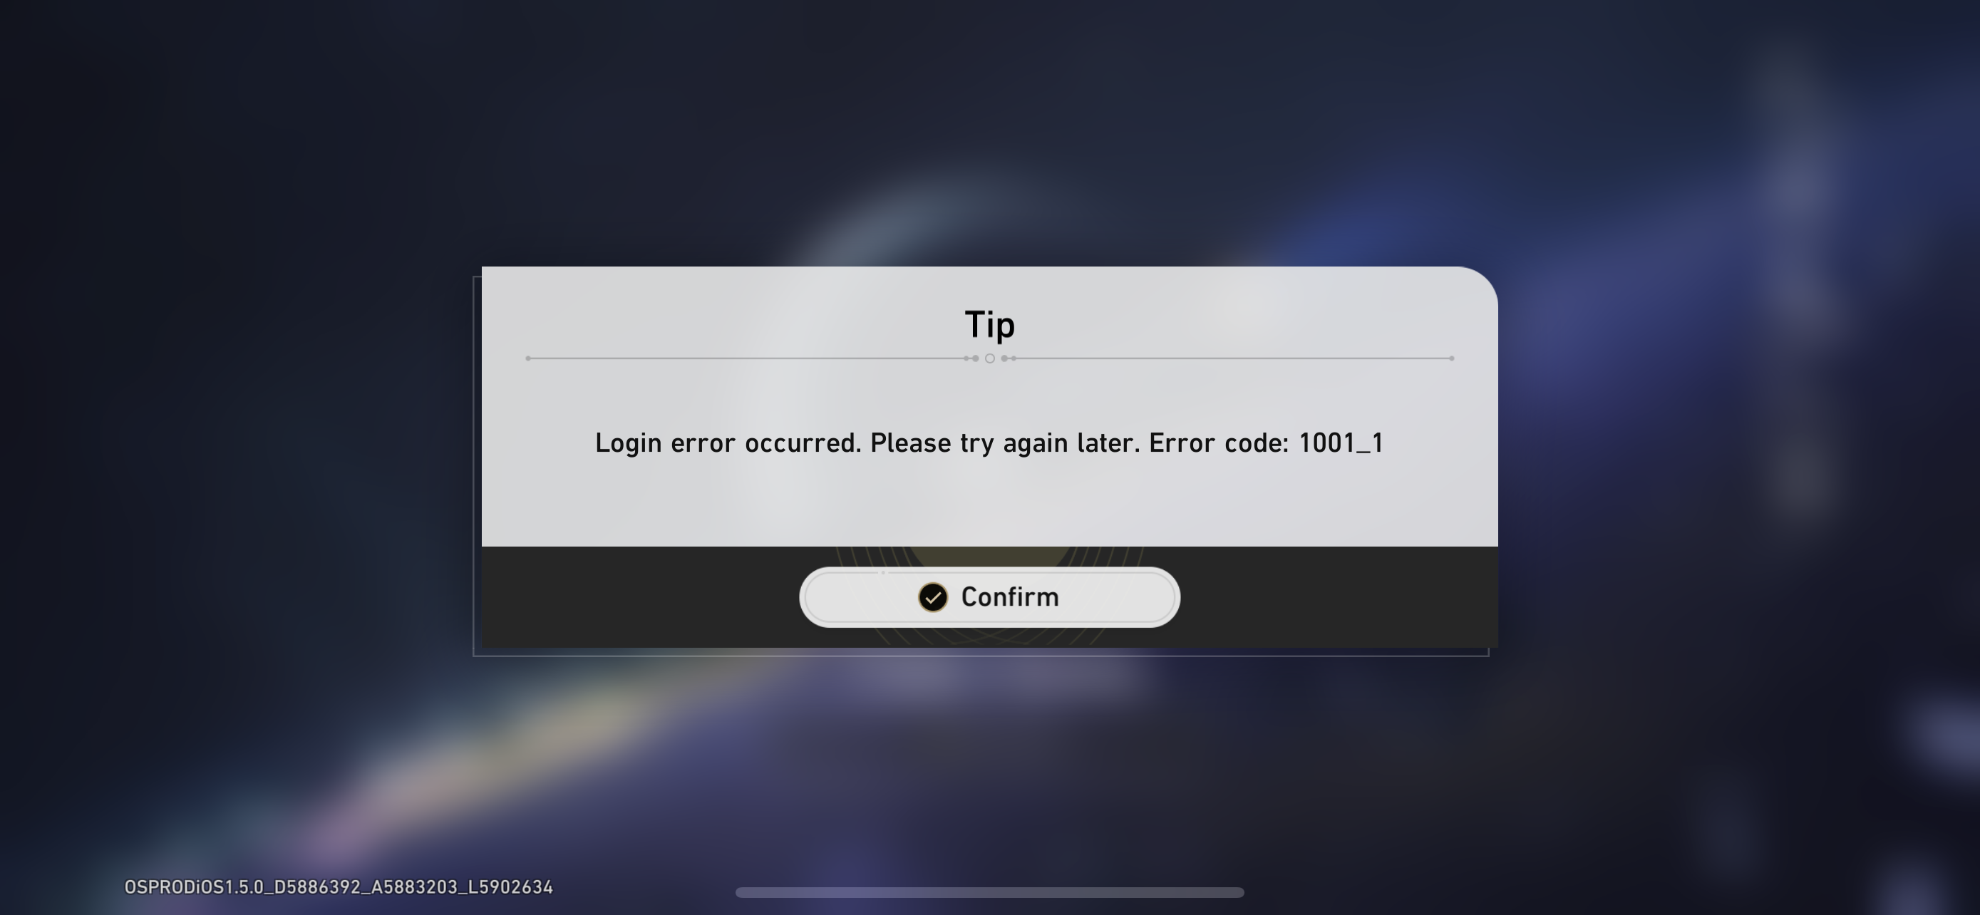Image resolution: width=1980 pixels, height=915 pixels.
Task: Click the word 'Confirm' label
Action: coord(1010,597)
